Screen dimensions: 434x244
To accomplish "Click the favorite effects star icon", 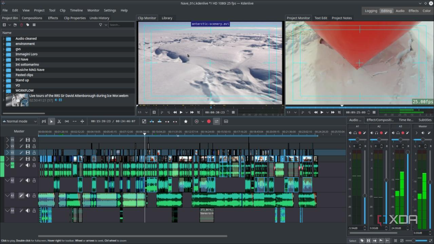I will (x=186, y=121).
